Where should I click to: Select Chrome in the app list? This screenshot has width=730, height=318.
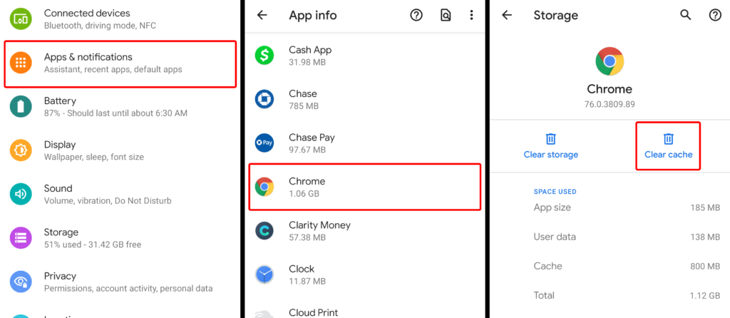click(364, 187)
